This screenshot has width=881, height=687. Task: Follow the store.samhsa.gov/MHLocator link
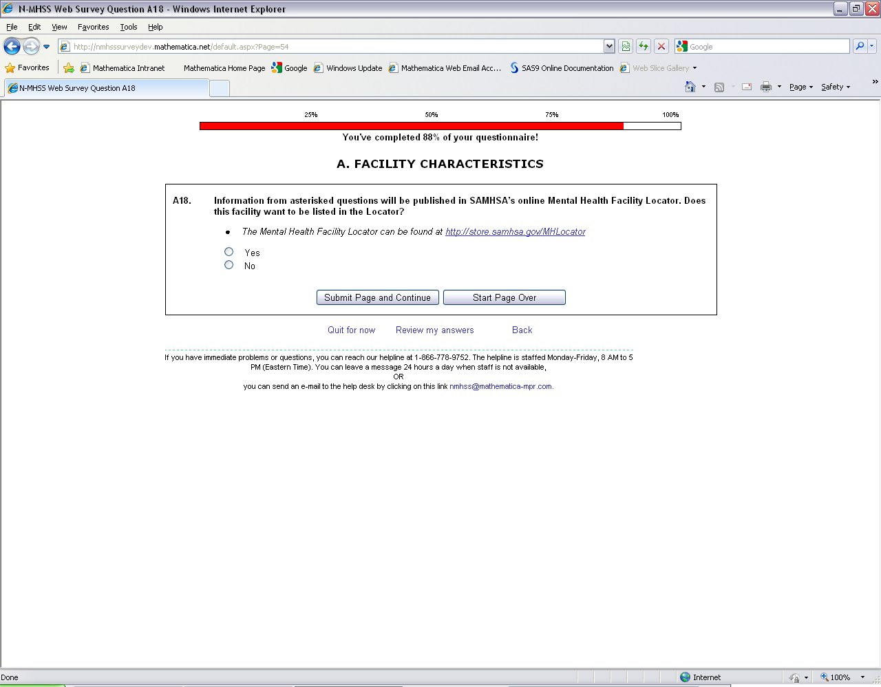tap(516, 232)
